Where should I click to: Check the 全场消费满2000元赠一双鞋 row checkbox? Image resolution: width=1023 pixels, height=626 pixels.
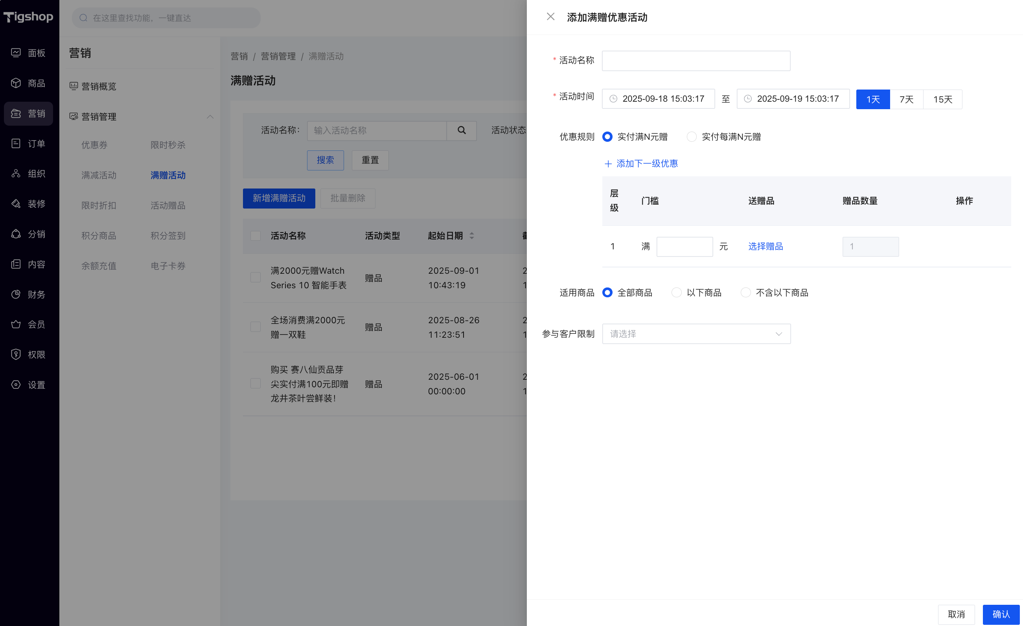pos(256,327)
